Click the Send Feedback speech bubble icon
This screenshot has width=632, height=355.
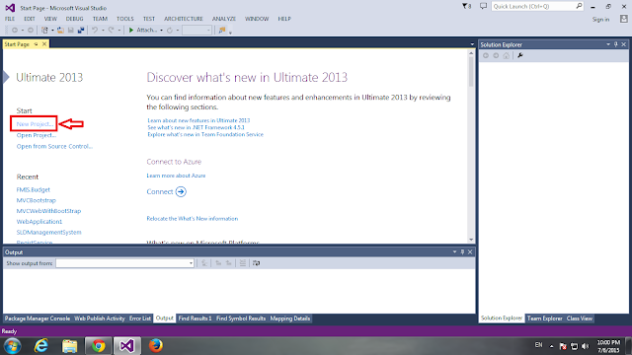click(x=483, y=6)
